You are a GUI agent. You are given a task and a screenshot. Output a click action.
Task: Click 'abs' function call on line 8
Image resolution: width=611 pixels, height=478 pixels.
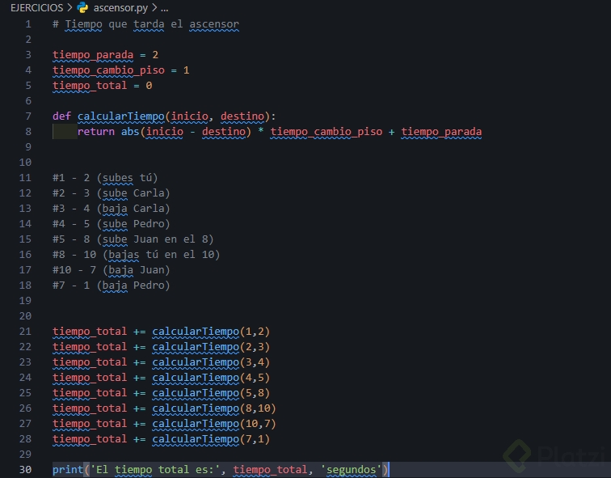[x=130, y=131]
